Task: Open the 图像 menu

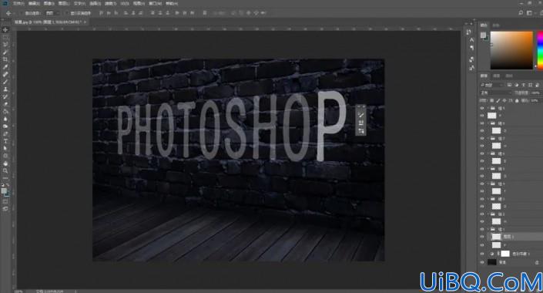Action: point(49,3)
